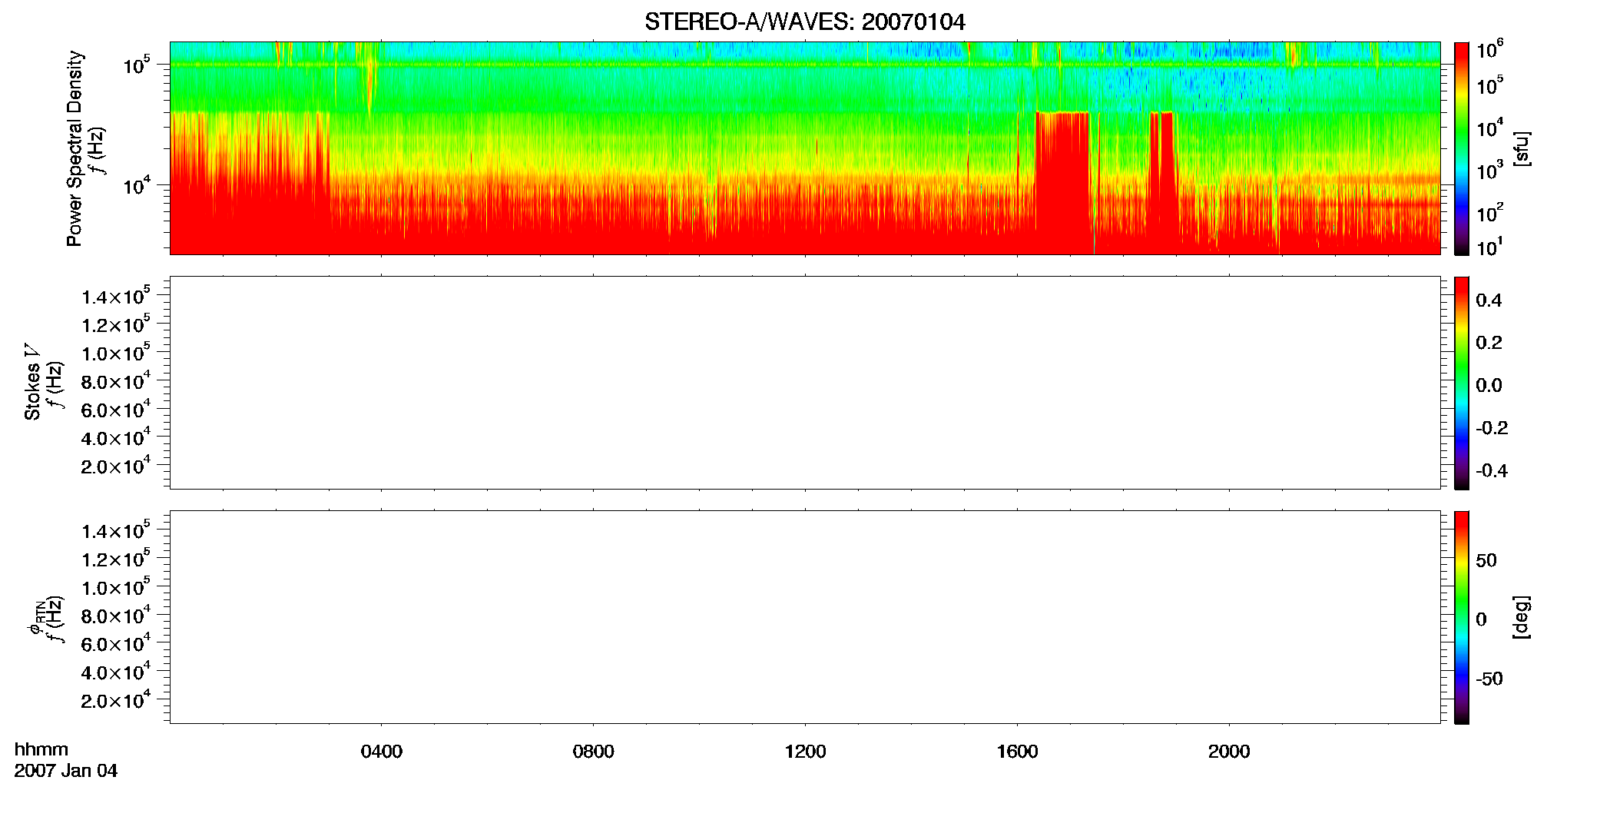Click the 1600 time axis label
This screenshot has height=830, width=1610.
pyautogui.click(x=1017, y=752)
